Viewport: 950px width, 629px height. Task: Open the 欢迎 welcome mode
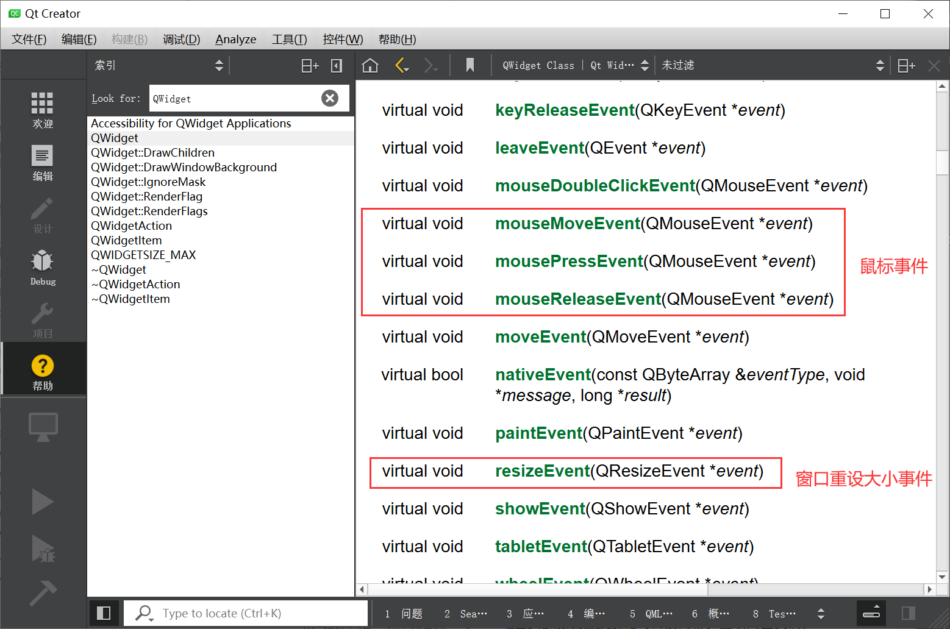[x=43, y=110]
